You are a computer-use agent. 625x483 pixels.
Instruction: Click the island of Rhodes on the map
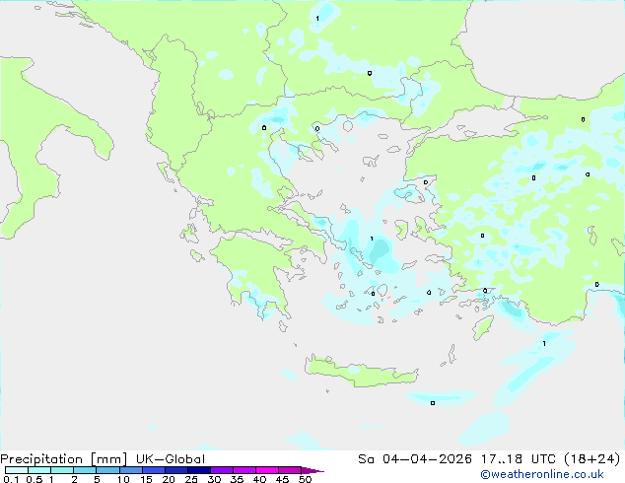[x=482, y=327]
